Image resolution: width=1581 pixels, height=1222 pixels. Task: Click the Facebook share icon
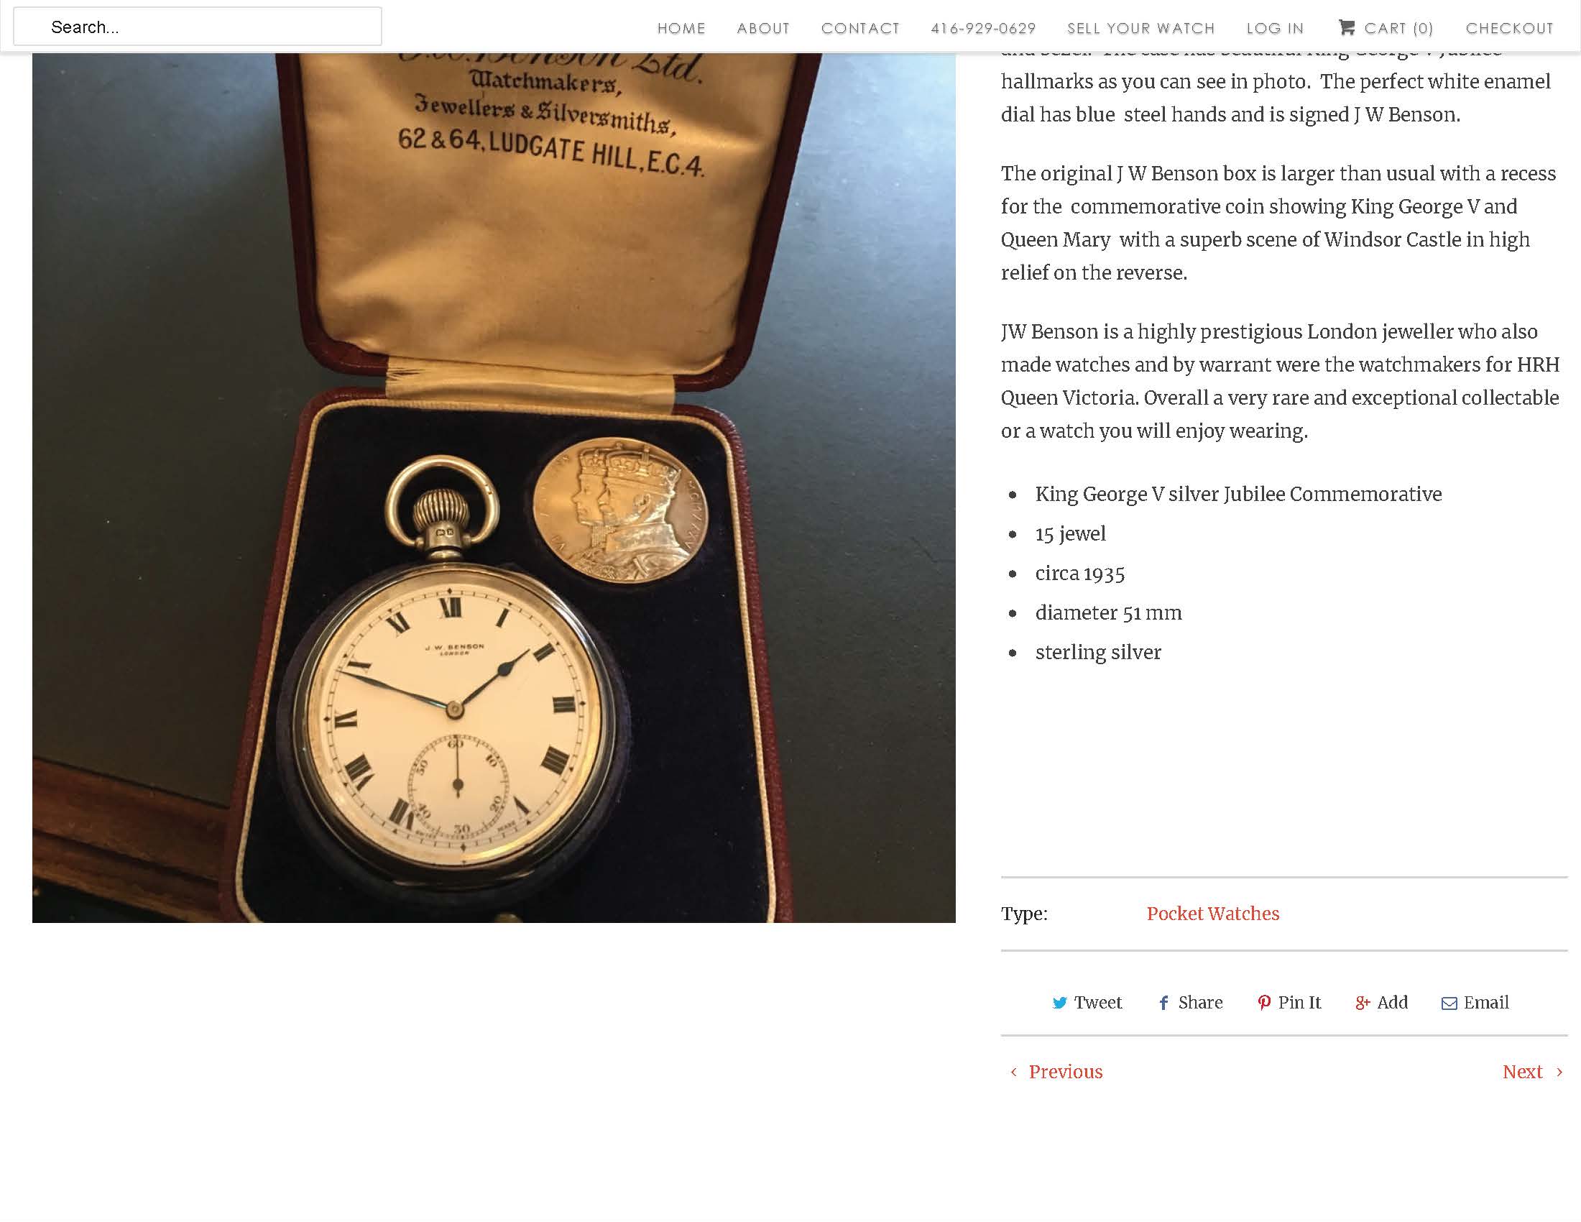(x=1163, y=1003)
